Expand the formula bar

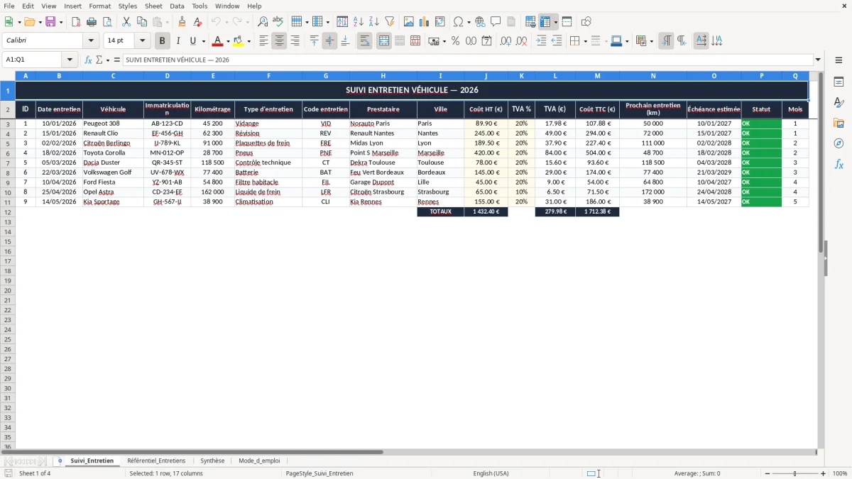coord(819,60)
